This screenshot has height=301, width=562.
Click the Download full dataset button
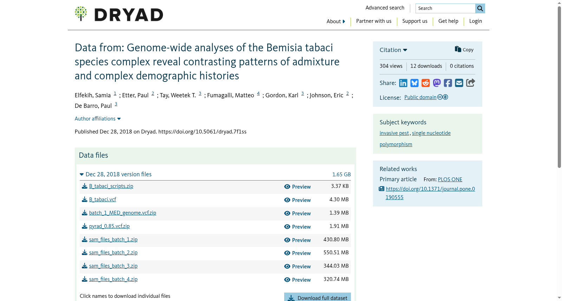318,297
